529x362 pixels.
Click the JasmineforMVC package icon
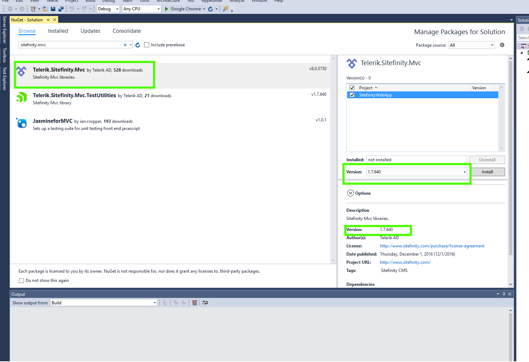[21, 123]
